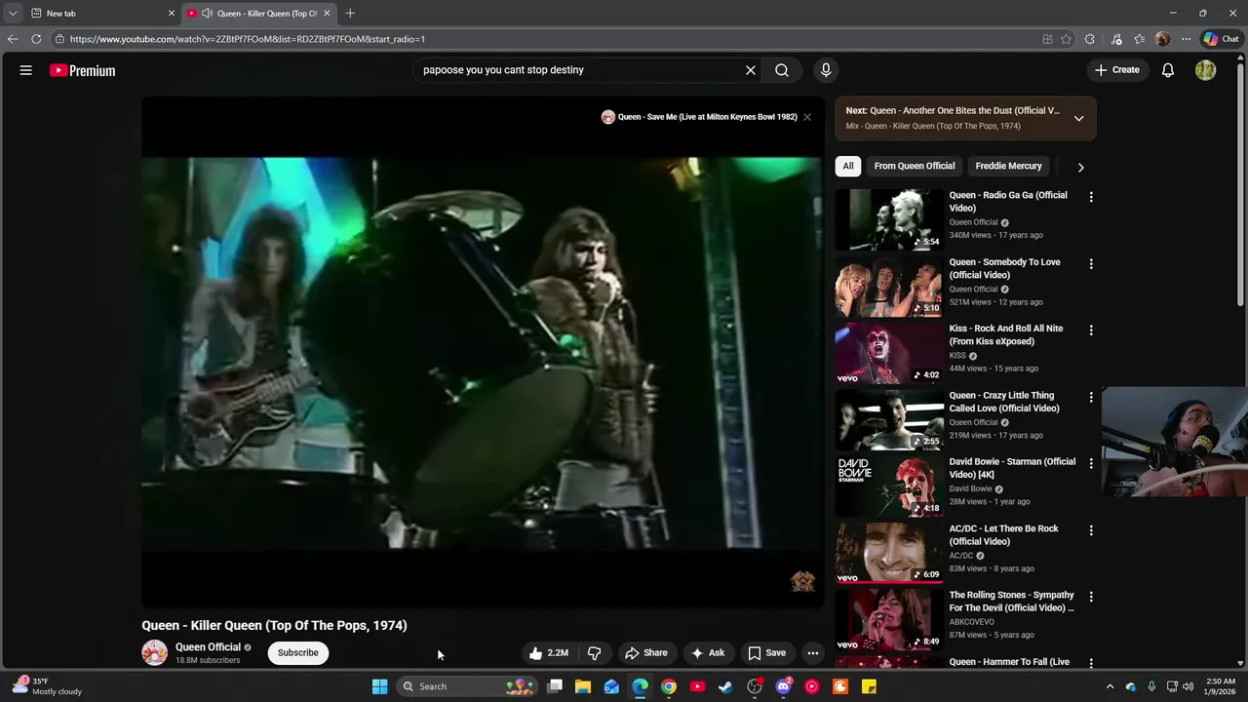Screen dimensions: 1248x702
Task: Select the Queen - Killer Queen tab
Action: coord(258,14)
